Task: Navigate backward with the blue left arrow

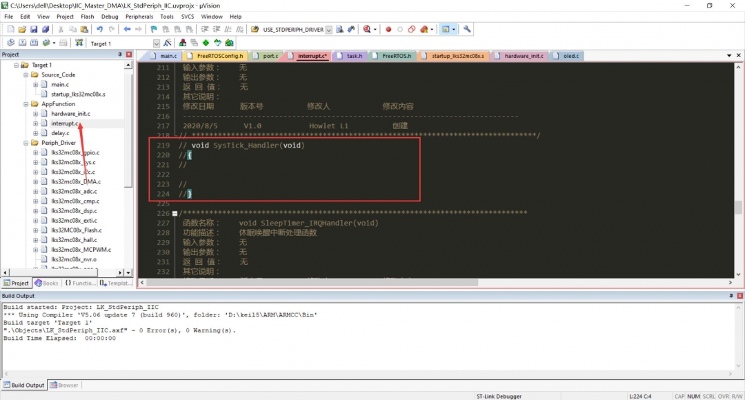Action: tap(127, 30)
